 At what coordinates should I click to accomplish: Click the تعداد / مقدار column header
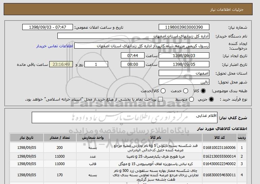tap(60, 138)
